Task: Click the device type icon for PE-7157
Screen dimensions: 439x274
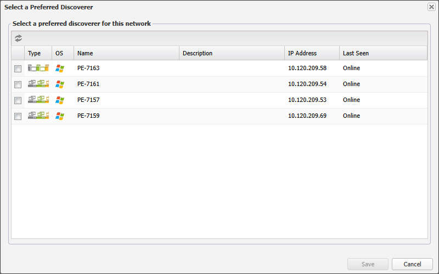Action: tap(38, 100)
